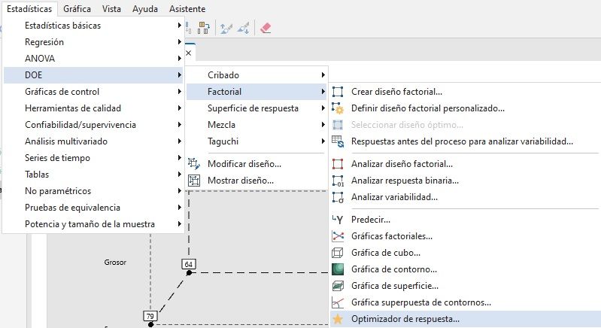Expand the Regresión submenu

pyautogui.click(x=93, y=42)
